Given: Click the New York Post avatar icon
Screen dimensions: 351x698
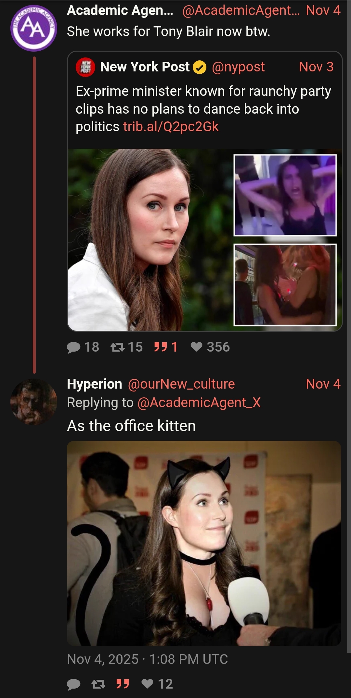Looking at the screenshot, I should [x=85, y=67].
